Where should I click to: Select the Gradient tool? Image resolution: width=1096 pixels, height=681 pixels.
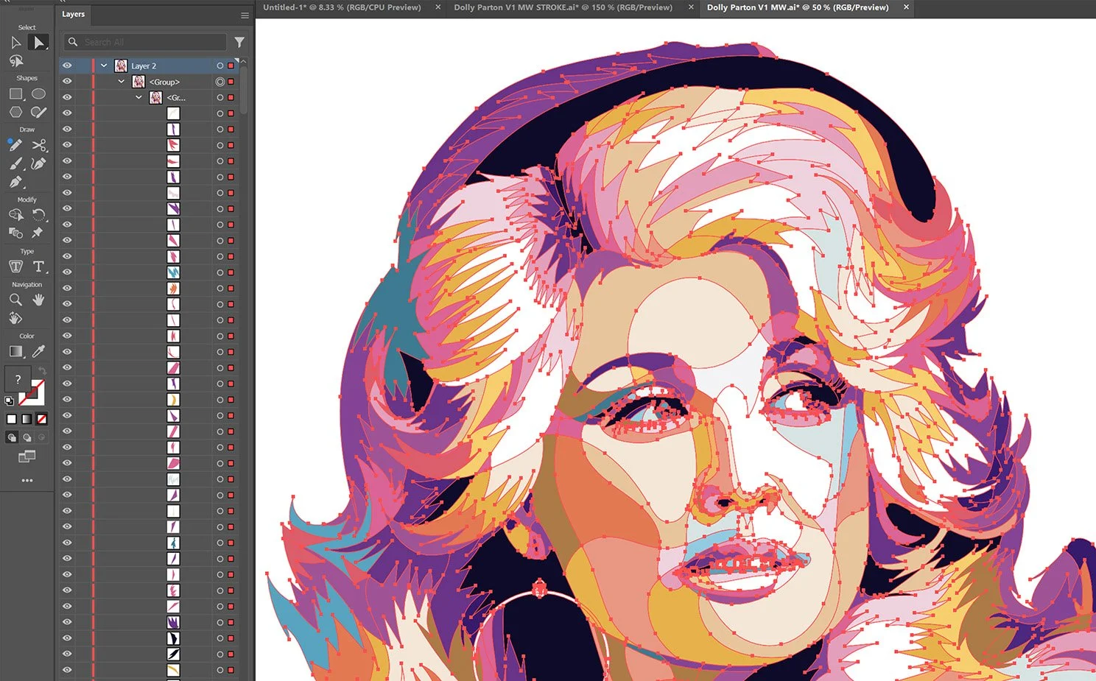coord(16,352)
